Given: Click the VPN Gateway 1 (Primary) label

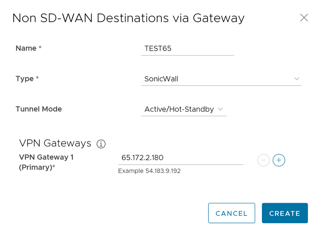Looking at the screenshot, I should (46, 162).
